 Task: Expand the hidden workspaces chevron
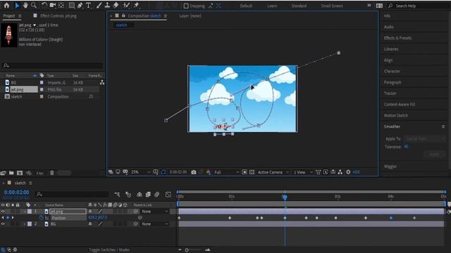click(369, 6)
